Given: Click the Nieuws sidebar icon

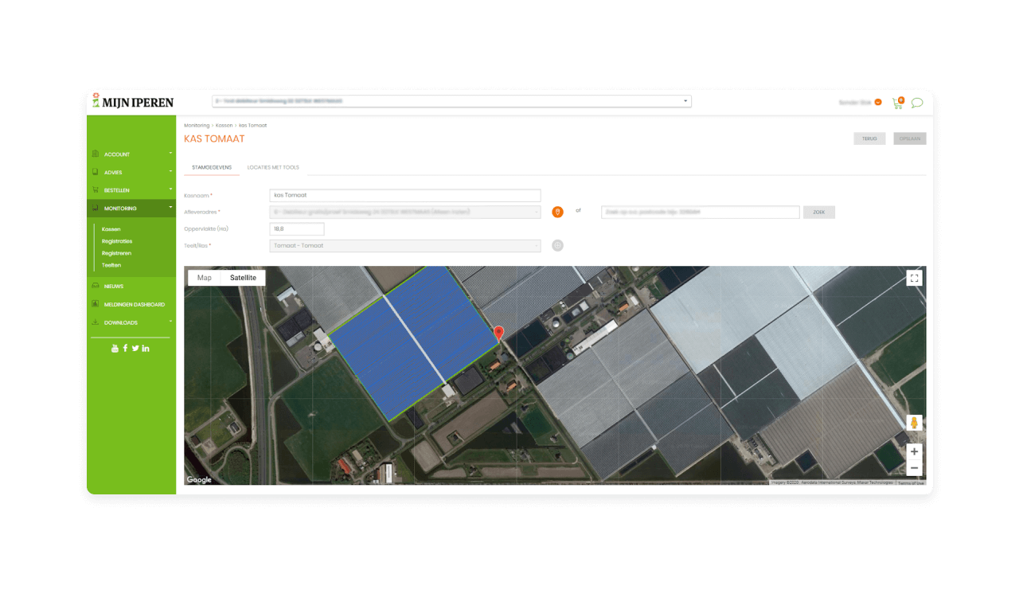Looking at the screenshot, I should [x=96, y=286].
